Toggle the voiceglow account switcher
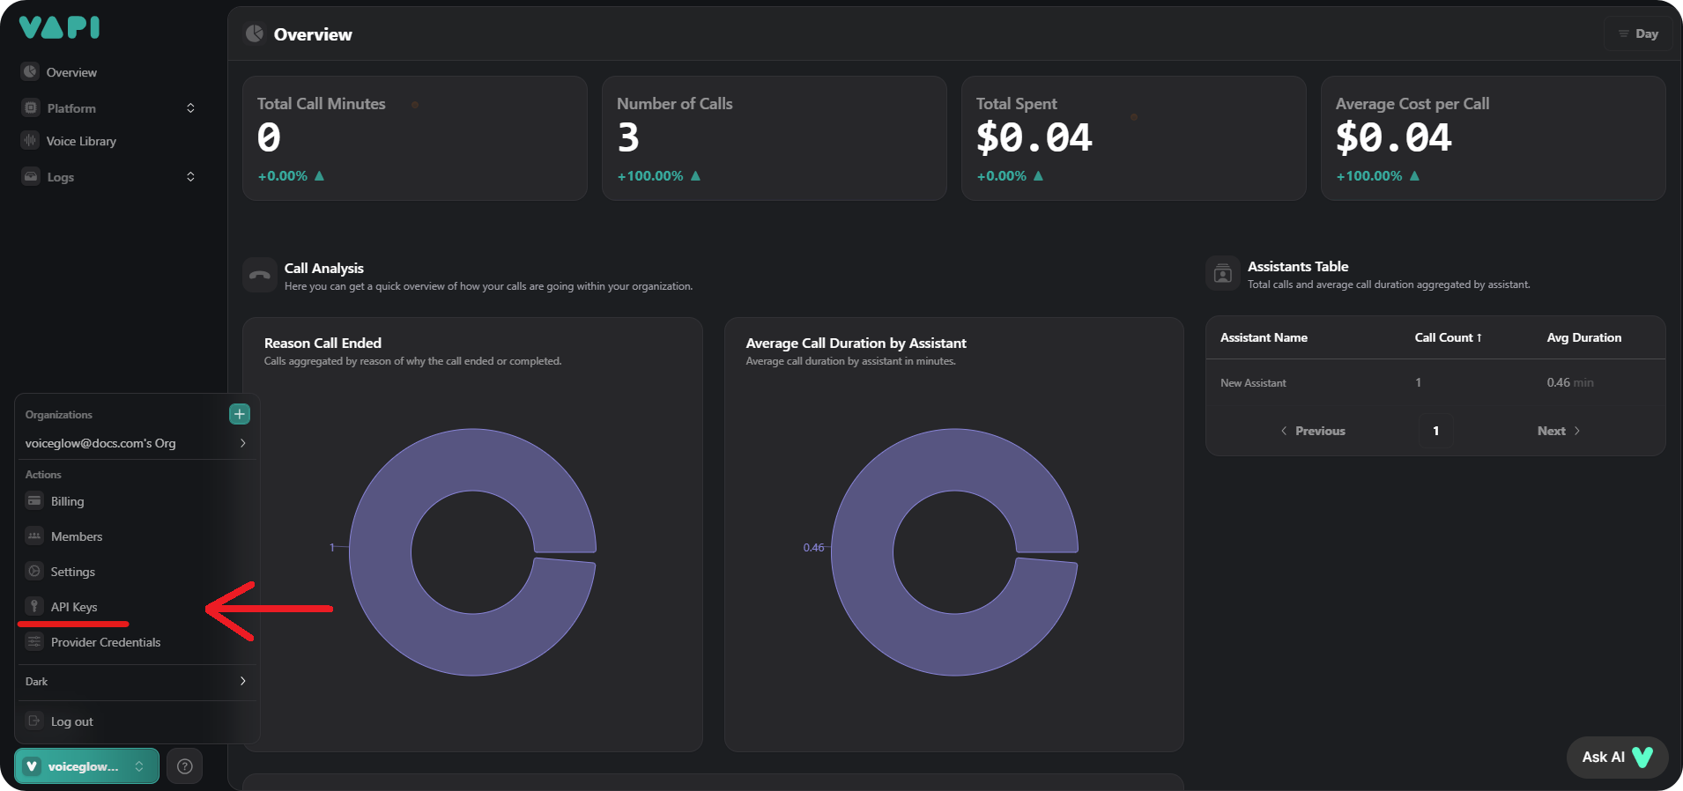 coord(86,766)
